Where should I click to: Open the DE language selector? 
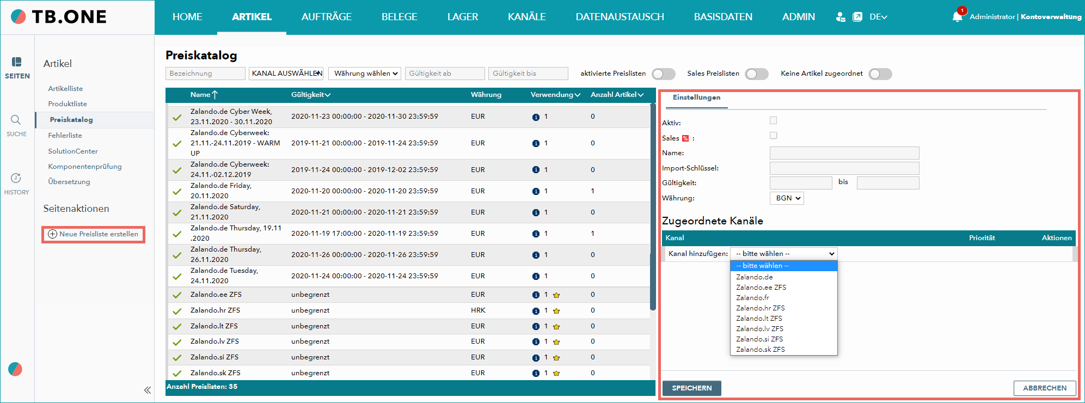click(x=878, y=17)
